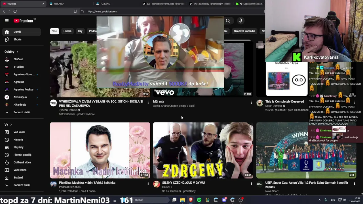Image resolution: width=363 pixels, height=204 pixels.
Task: Open Historie in the sidebar
Action: pos(22,140)
